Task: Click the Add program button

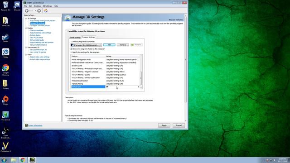Action: [109, 45]
